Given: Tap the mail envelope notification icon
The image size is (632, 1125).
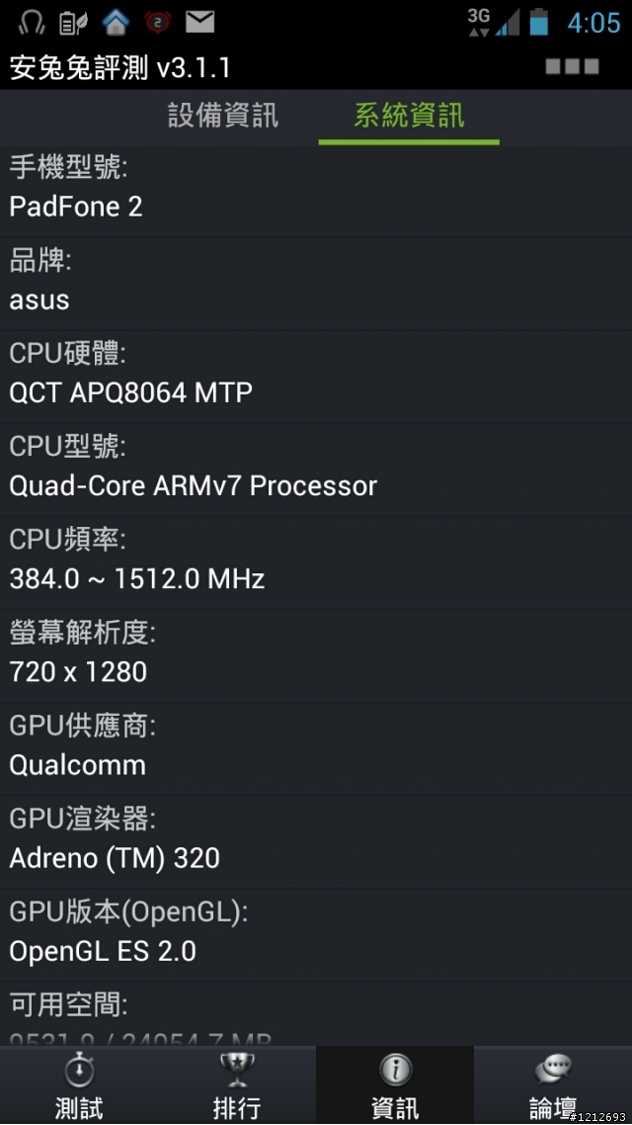Looking at the screenshot, I should pos(199,22).
